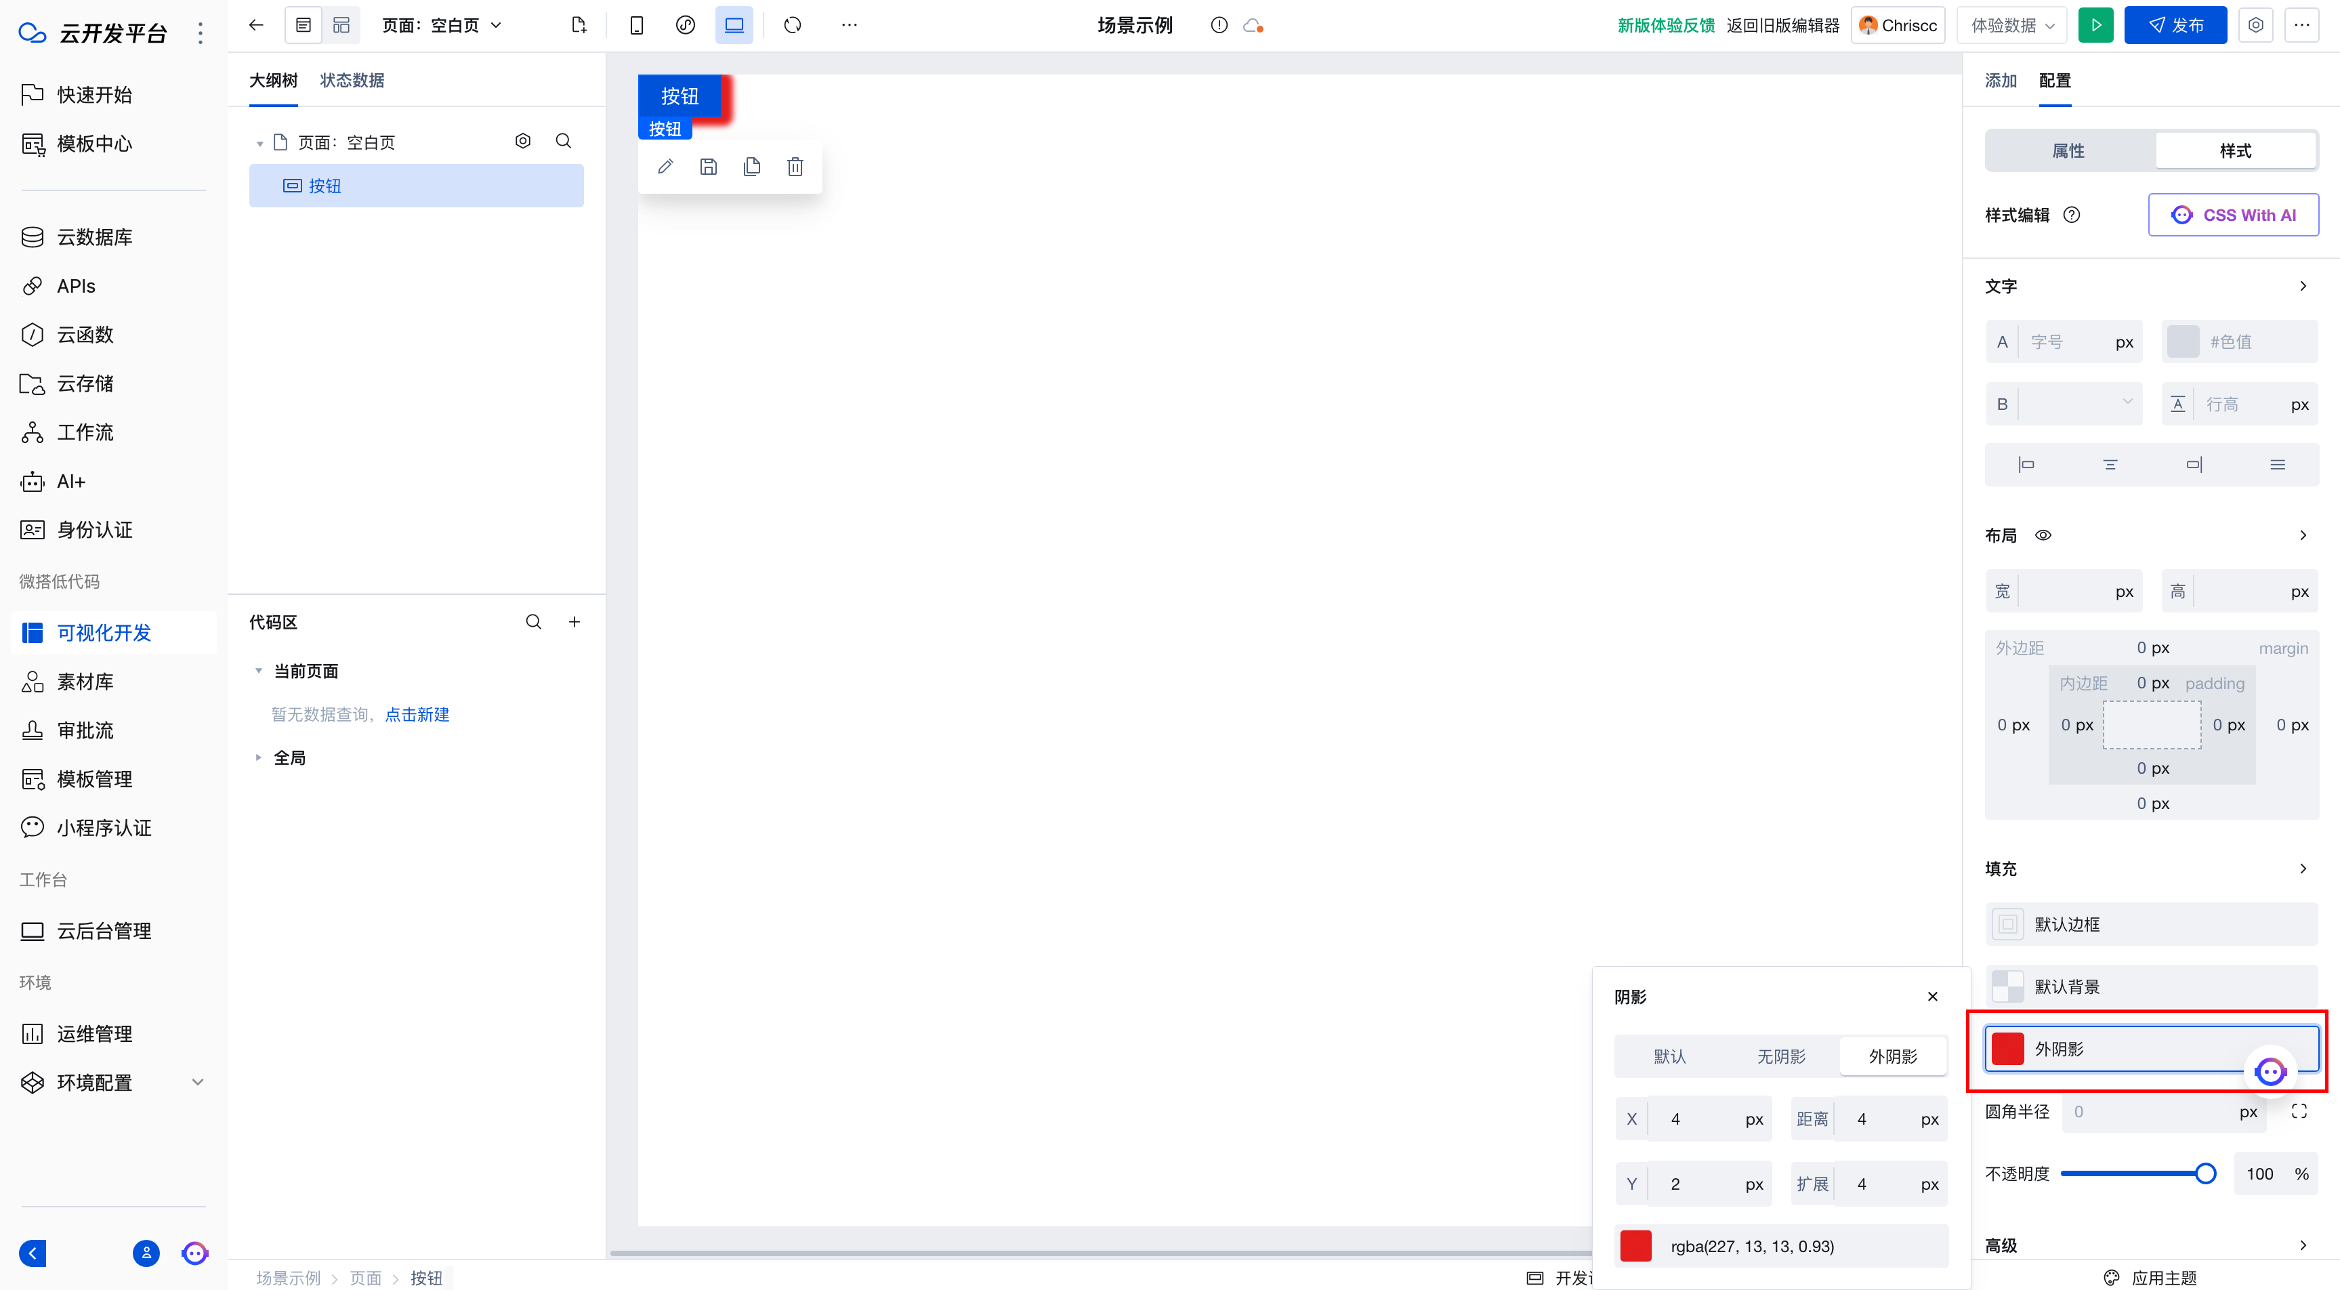This screenshot has height=1290, width=2340.
Task: Click help icon beside 样式编辑
Action: pos(2071,215)
